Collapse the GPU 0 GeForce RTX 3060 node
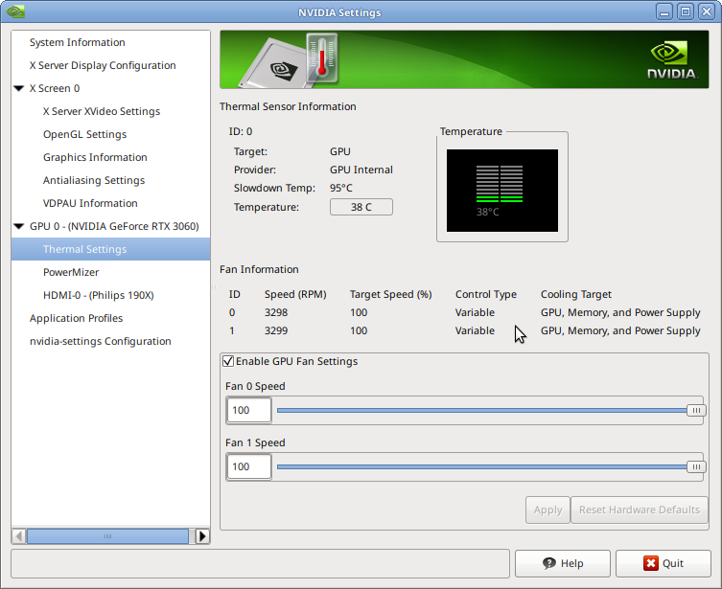This screenshot has width=722, height=589. coord(19,226)
